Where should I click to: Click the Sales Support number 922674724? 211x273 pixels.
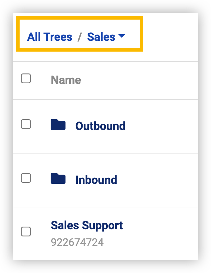tap(77, 242)
